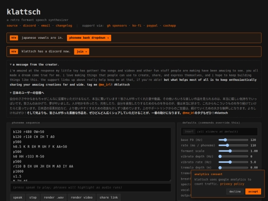Click the line 'b120 r110 CH IH T AO'

pyautogui.click(x=34, y=137)
